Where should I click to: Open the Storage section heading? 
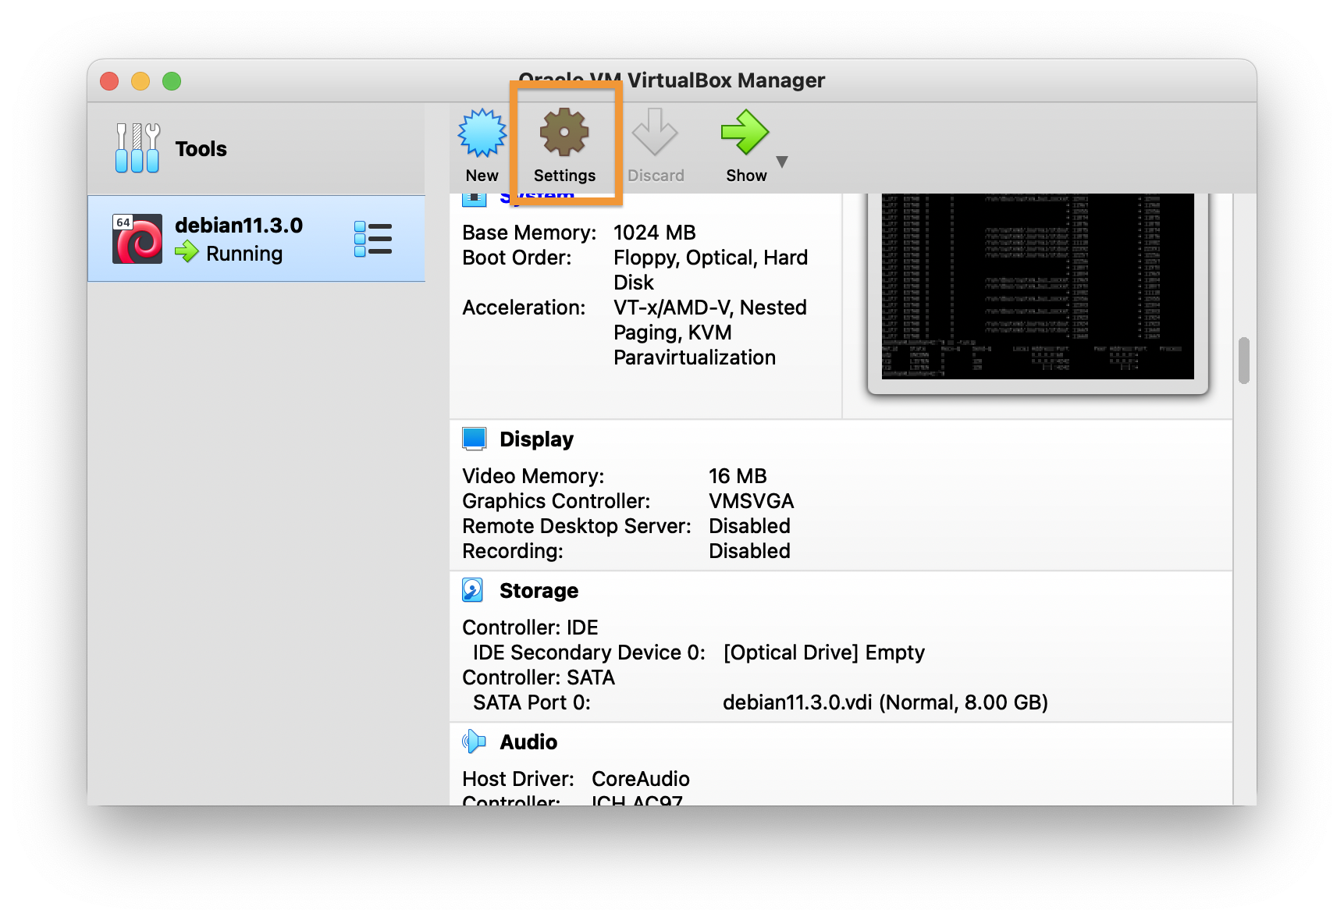(539, 591)
